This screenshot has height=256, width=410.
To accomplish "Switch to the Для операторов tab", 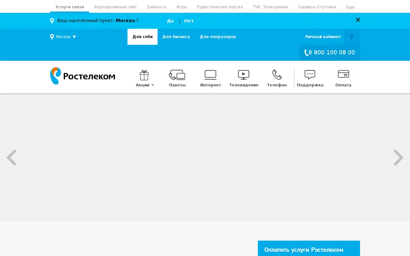I will [x=218, y=37].
